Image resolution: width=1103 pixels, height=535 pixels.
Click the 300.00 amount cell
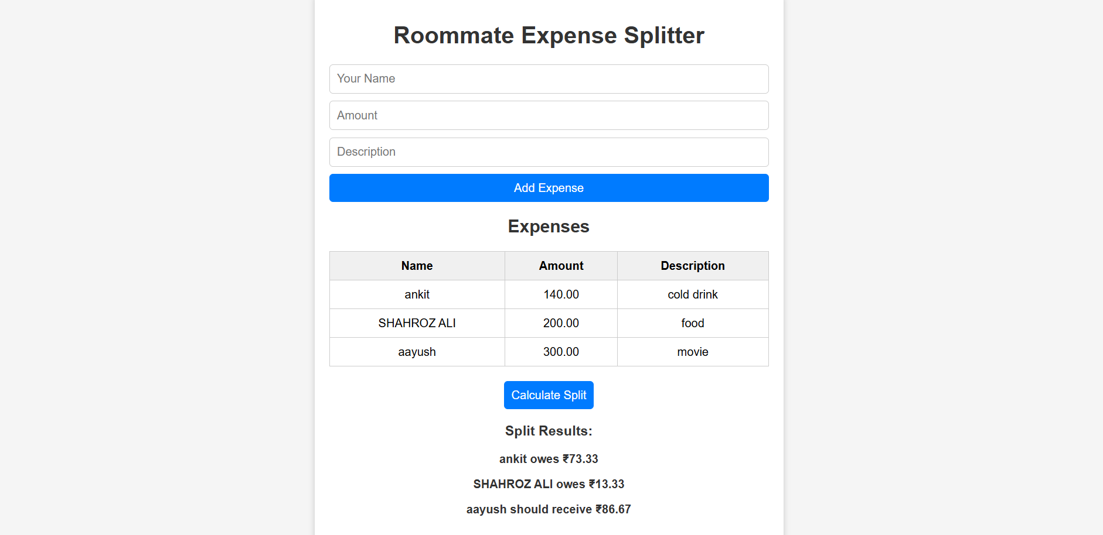pos(561,352)
